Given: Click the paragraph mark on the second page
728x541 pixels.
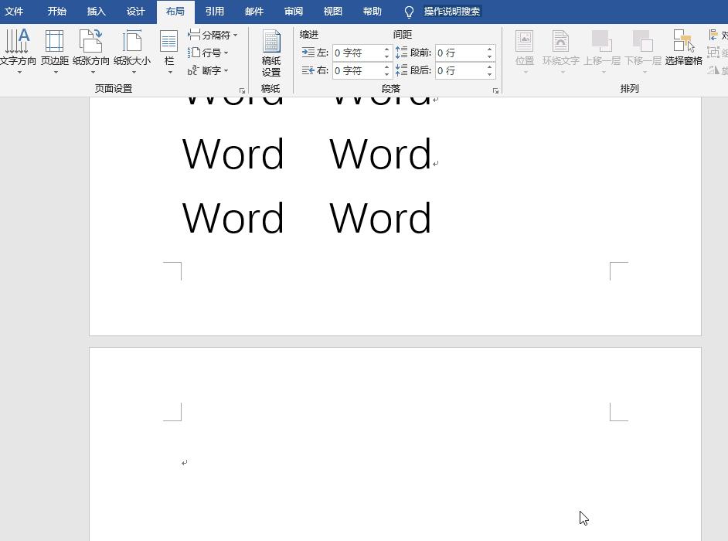Looking at the screenshot, I should (183, 462).
